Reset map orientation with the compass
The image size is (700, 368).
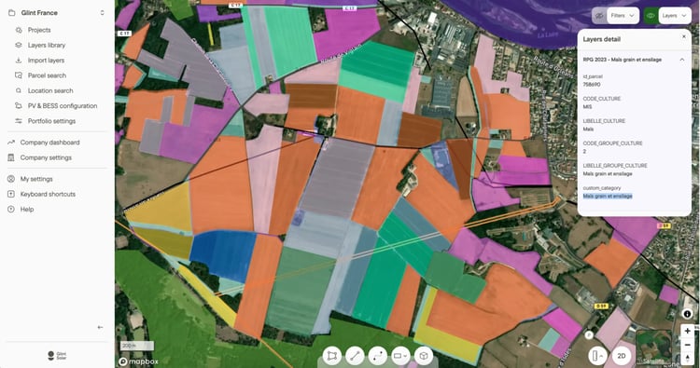pyautogui.click(x=688, y=358)
